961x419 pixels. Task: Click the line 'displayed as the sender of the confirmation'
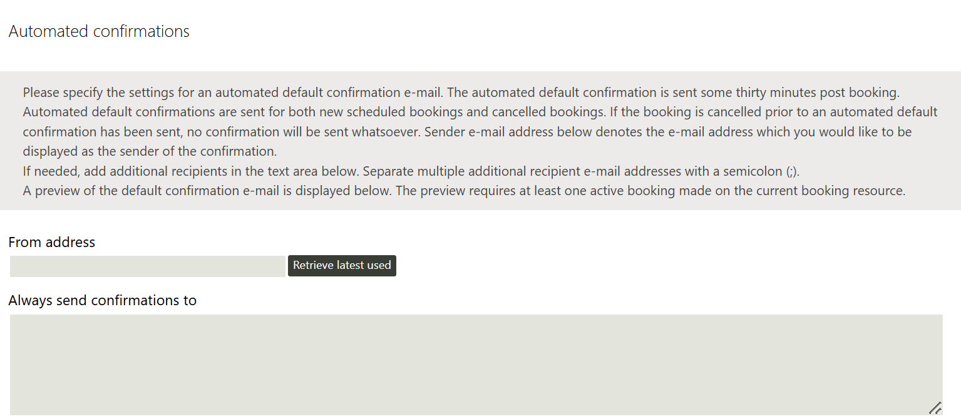click(150, 151)
